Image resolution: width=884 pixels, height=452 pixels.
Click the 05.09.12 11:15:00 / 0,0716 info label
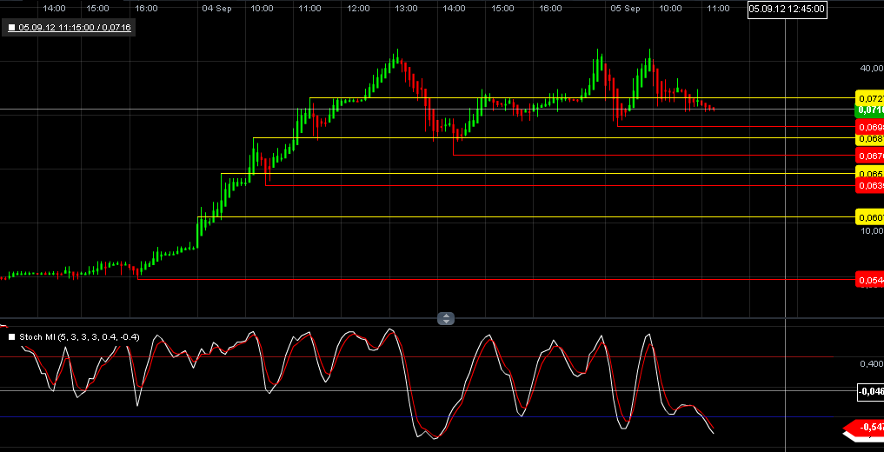(x=75, y=28)
